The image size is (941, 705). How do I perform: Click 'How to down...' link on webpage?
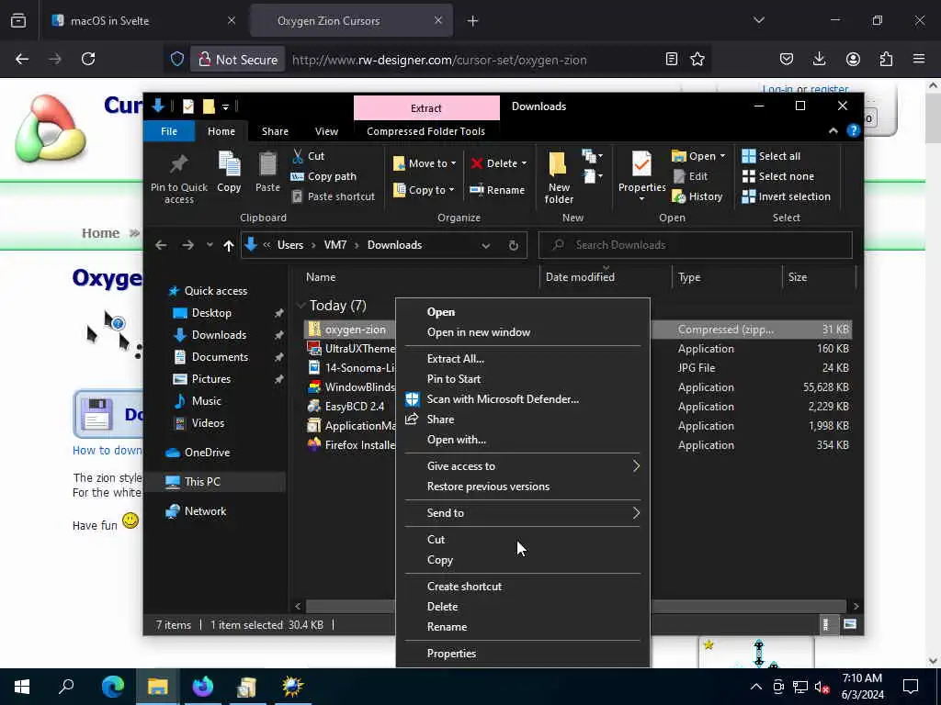click(x=108, y=450)
